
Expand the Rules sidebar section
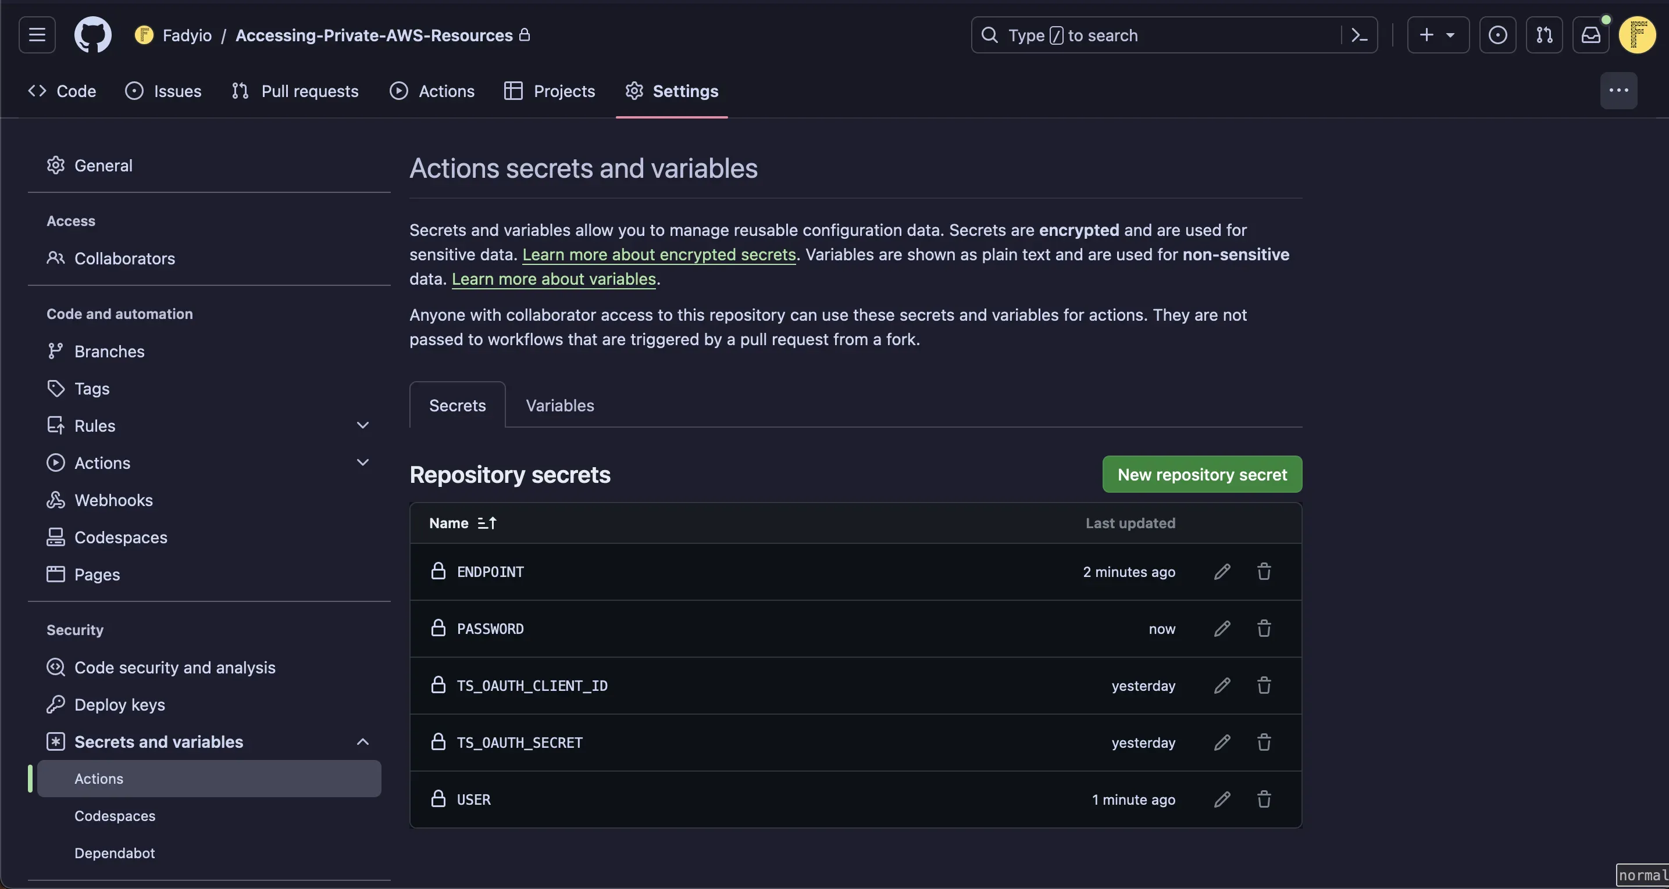(x=362, y=426)
